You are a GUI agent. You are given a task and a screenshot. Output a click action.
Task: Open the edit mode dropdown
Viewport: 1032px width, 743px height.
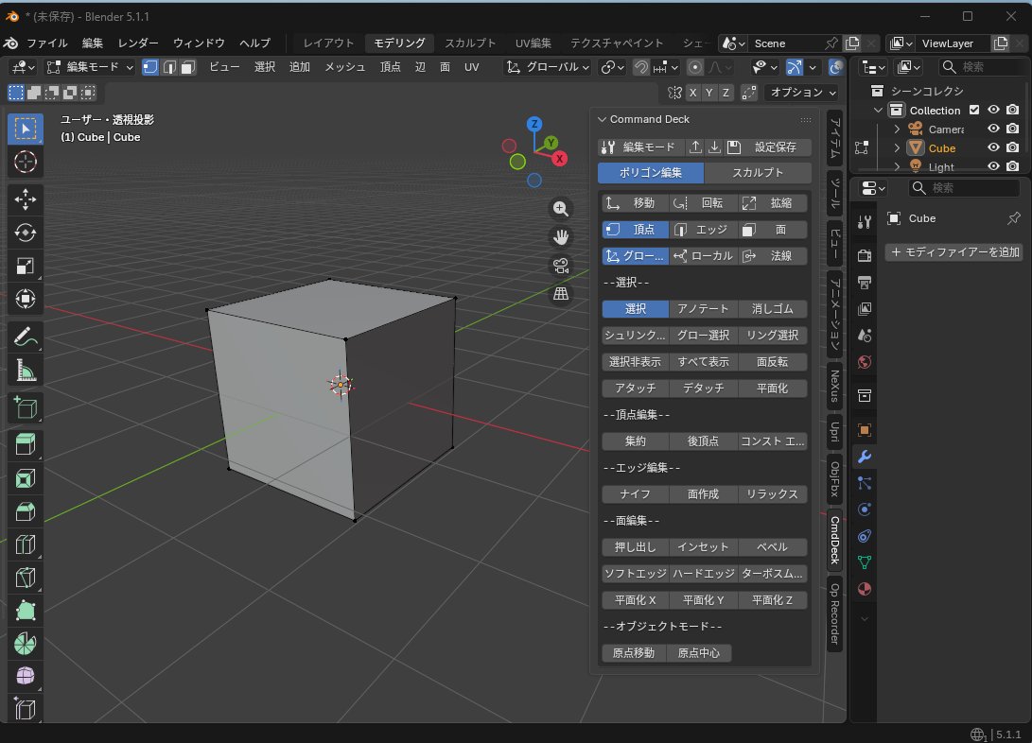[x=90, y=67]
